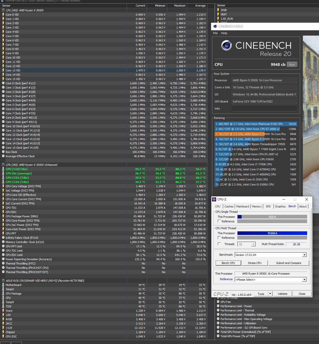Open the Benchmark version dropdown
319x344 pixels.
304,255
